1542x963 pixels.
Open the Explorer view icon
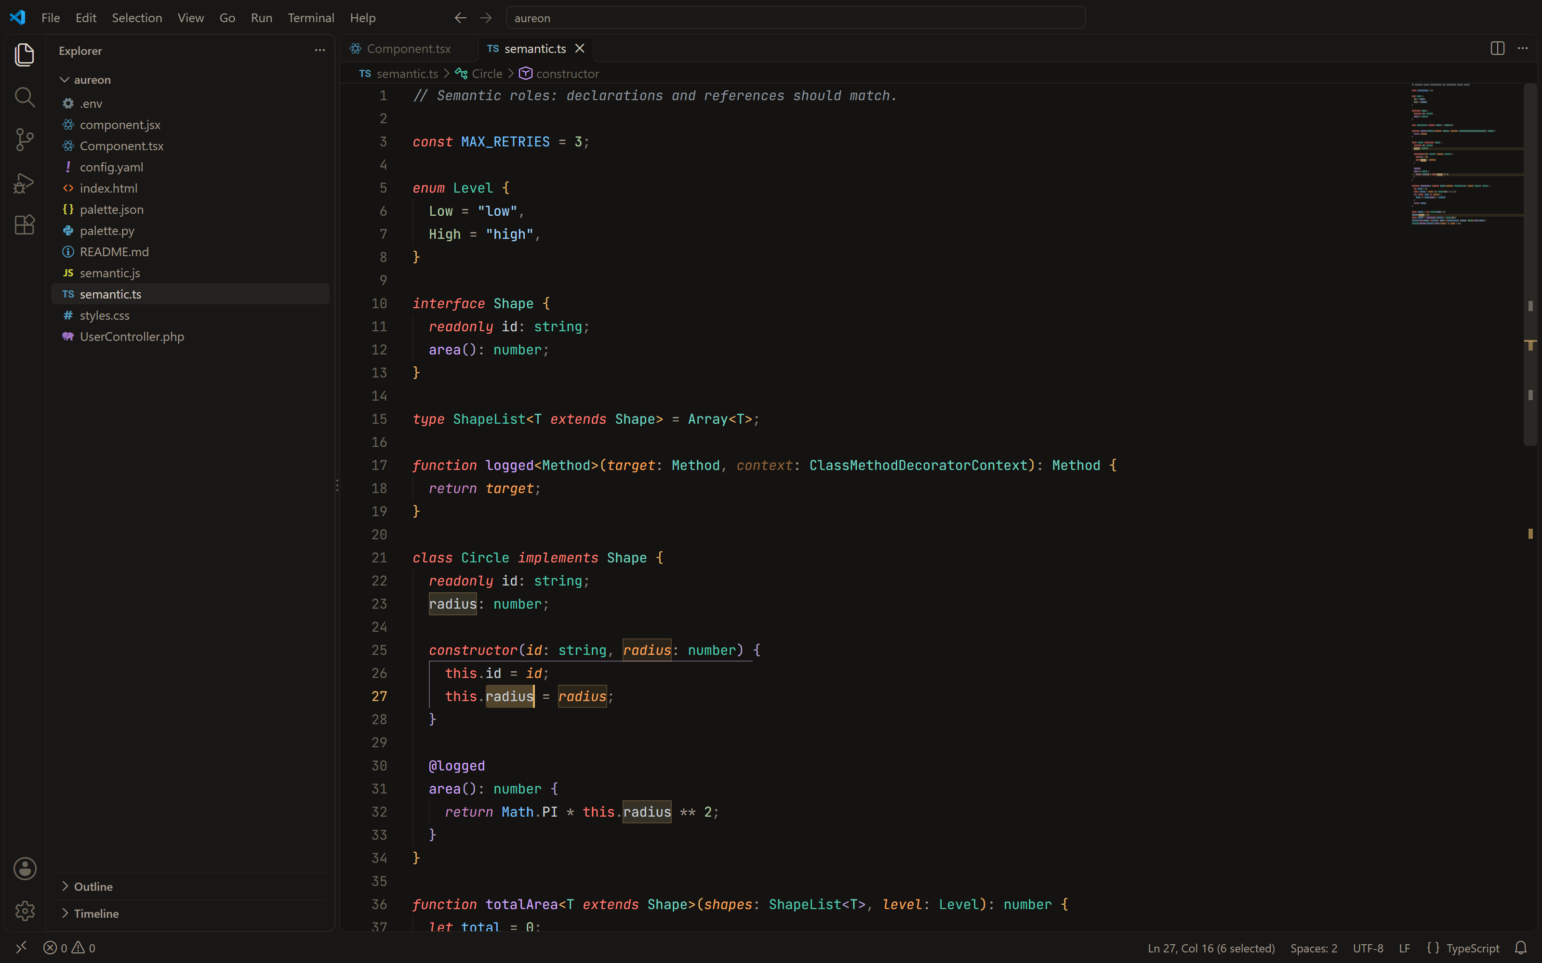[x=24, y=55]
